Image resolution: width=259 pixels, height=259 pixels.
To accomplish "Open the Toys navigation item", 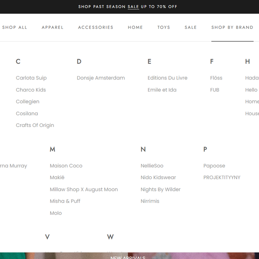I will [164, 28].
